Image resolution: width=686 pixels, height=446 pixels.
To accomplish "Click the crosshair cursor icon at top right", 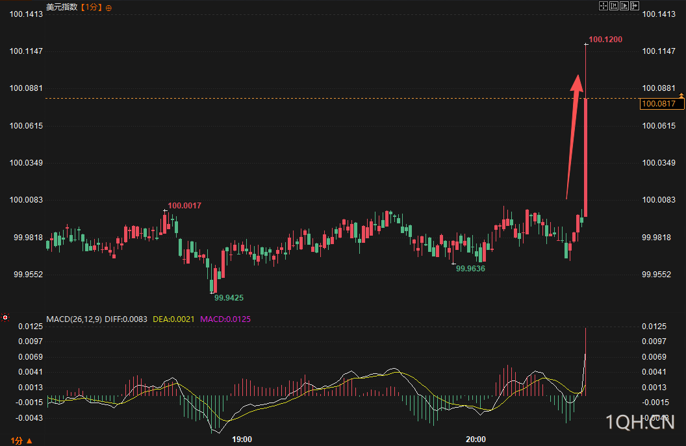I will pos(603,6).
